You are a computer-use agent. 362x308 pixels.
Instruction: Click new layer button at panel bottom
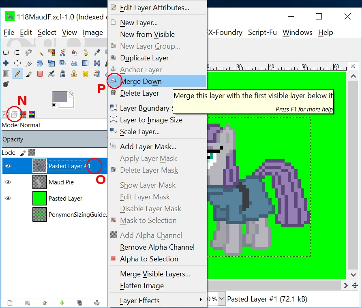point(10,303)
